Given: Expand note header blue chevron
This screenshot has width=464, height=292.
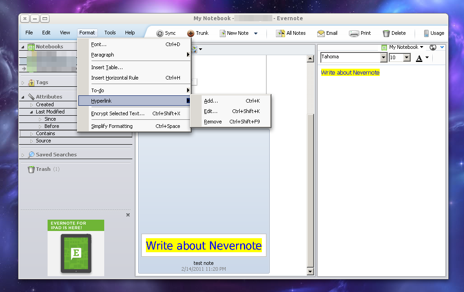Looking at the screenshot, I should [x=442, y=47].
